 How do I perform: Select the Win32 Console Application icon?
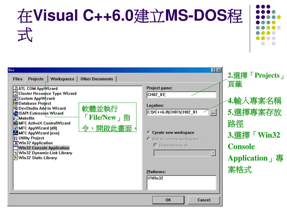(16, 148)
